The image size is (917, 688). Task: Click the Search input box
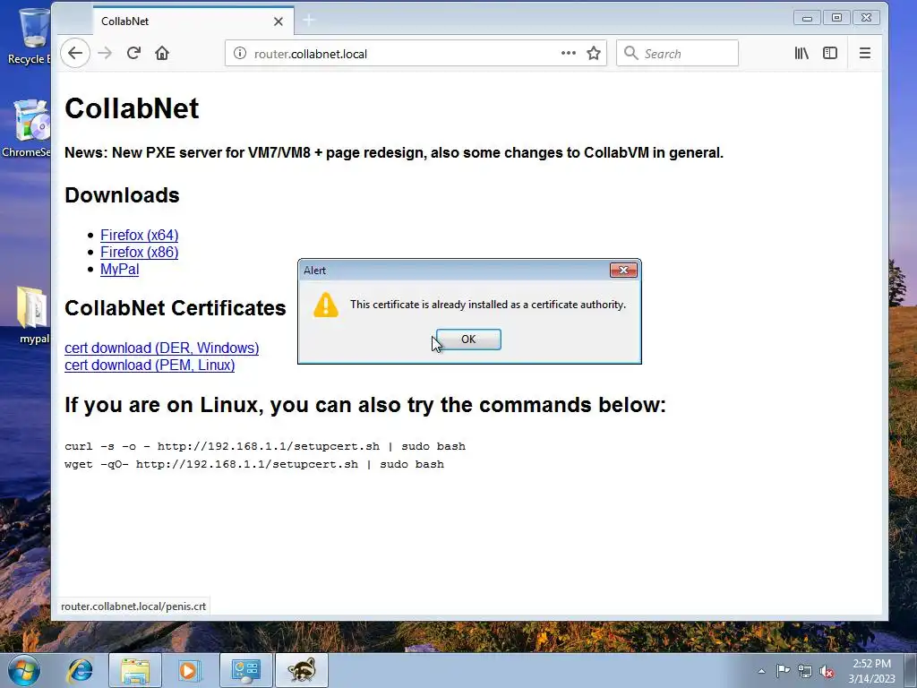[677, 53]
